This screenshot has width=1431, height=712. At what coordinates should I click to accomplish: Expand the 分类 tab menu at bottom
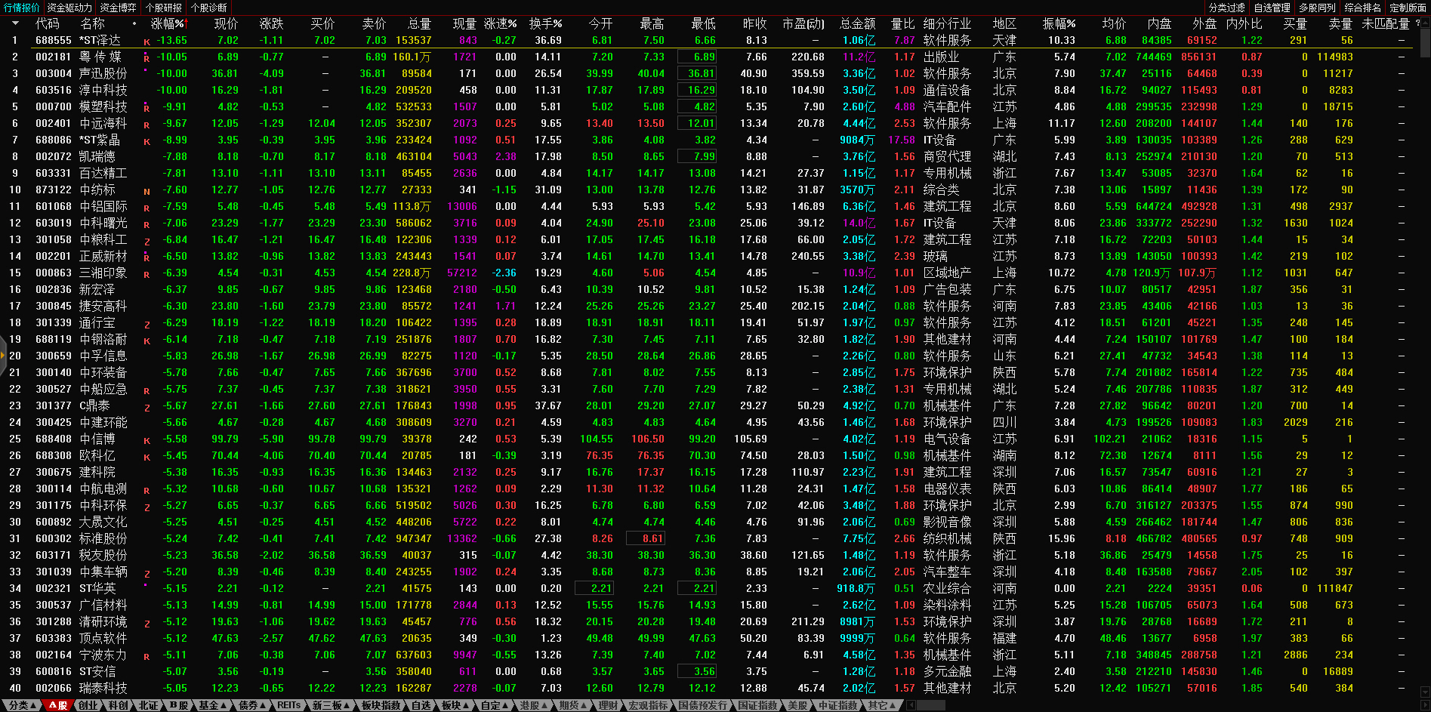pos(22,705)
